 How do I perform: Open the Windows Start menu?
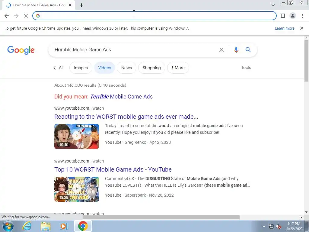tap(8, 226)
